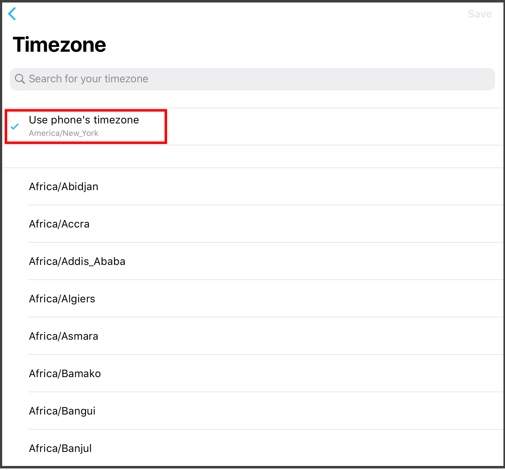Choose Africa/Abidjan timezone
505x470 pixels.
point(253,186)
